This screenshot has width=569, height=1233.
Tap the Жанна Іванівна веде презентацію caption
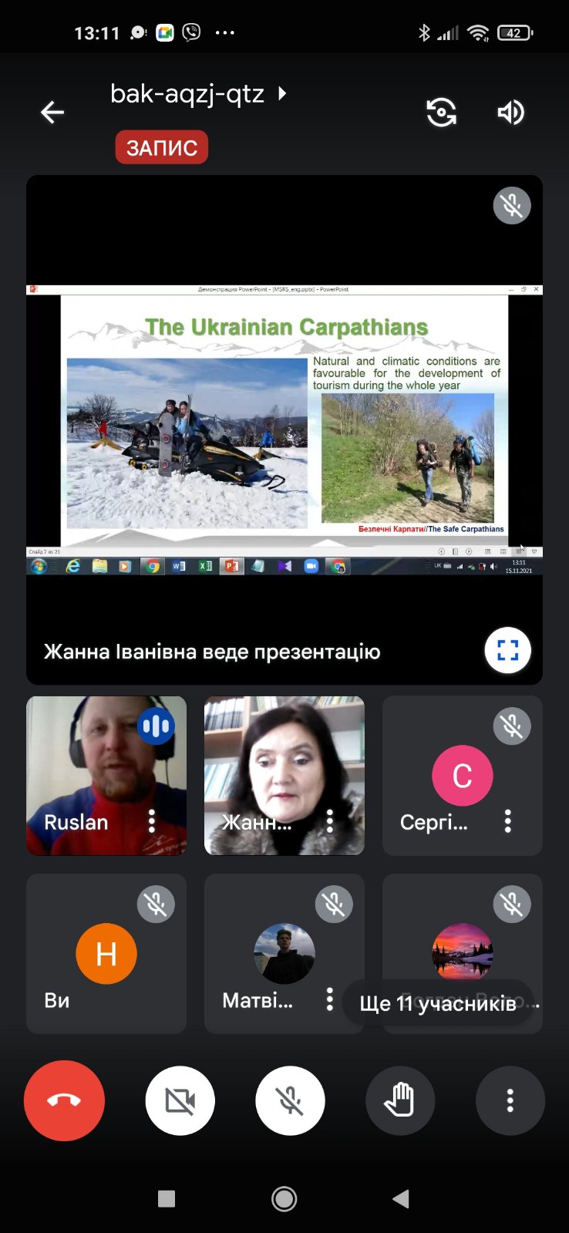tap(212, 652)
